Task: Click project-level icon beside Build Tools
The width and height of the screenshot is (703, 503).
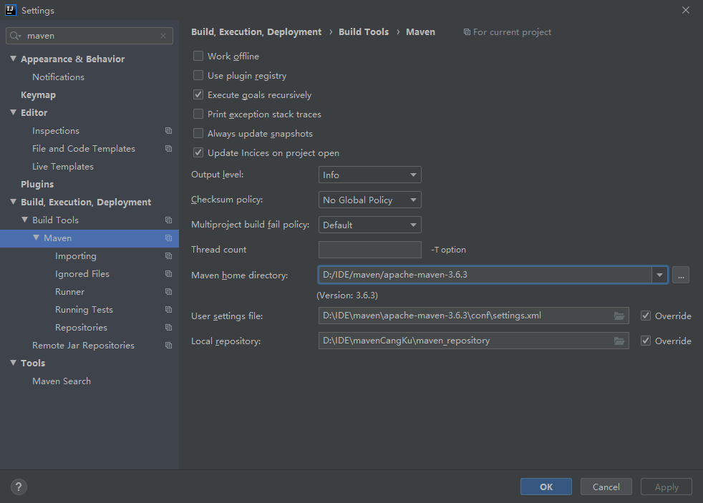Action: (168, 220)
